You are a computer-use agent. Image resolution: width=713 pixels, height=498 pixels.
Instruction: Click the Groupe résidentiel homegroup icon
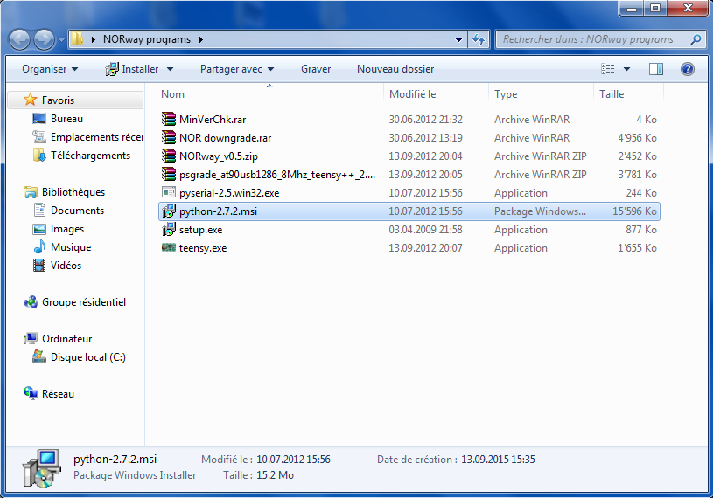click(31, 302)
